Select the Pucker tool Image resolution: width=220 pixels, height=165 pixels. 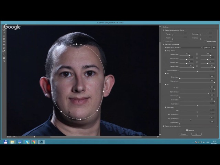4,39
